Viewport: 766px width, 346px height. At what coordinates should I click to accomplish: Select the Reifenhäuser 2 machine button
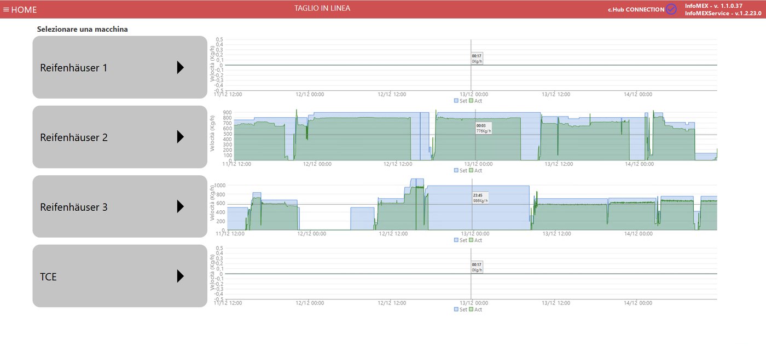[120, 137]
